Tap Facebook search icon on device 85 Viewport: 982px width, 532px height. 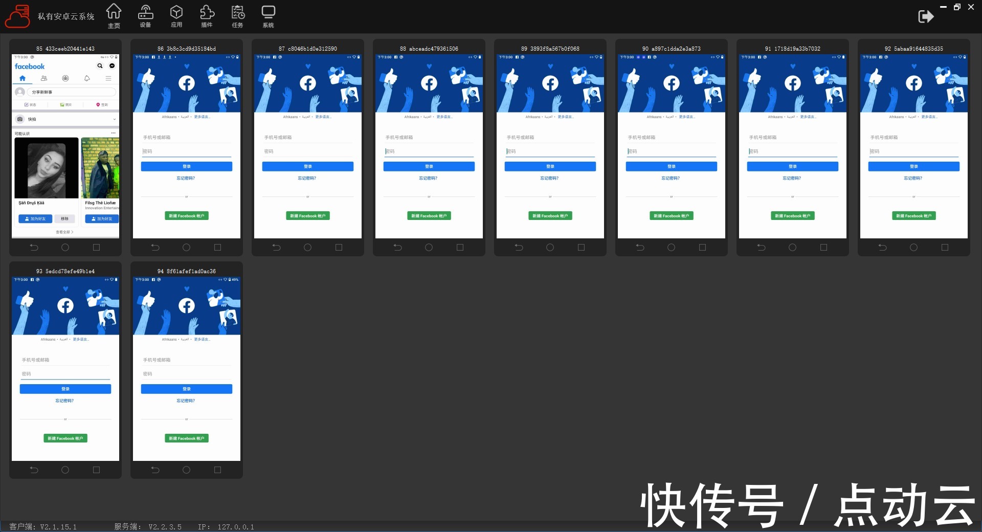(100, 66)
